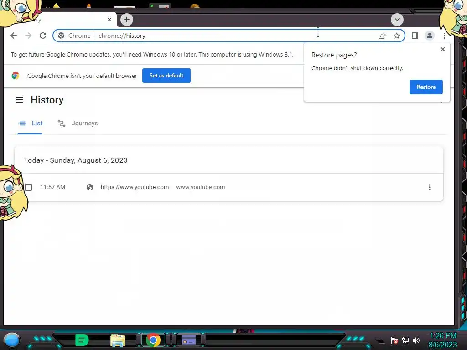Open the network tray icon
Viewport: 467px width, 350px height.
pyautogui.click(x=405, y=340)
